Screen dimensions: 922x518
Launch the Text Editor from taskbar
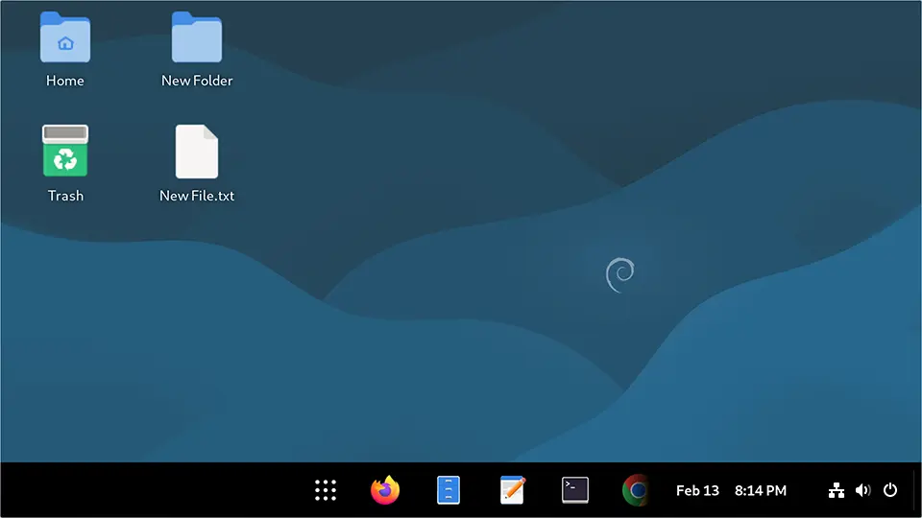click(512, 490)
